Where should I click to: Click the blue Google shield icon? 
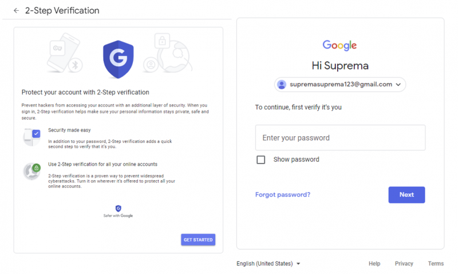tap(118, 59)
